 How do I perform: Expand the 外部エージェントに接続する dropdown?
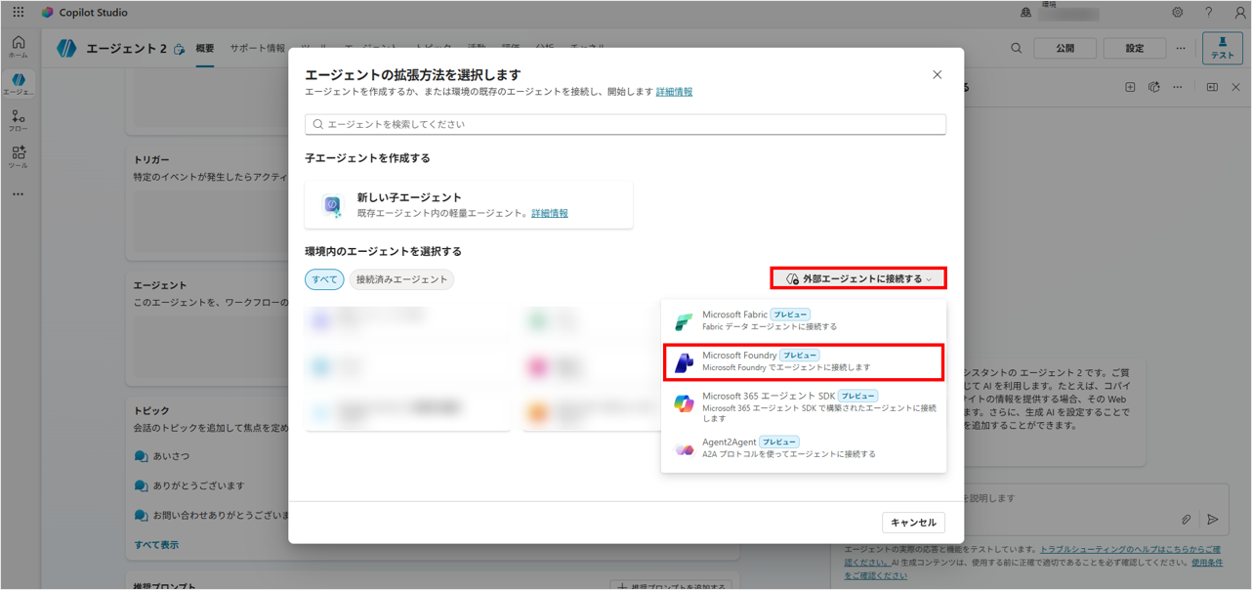coord(858,279)
